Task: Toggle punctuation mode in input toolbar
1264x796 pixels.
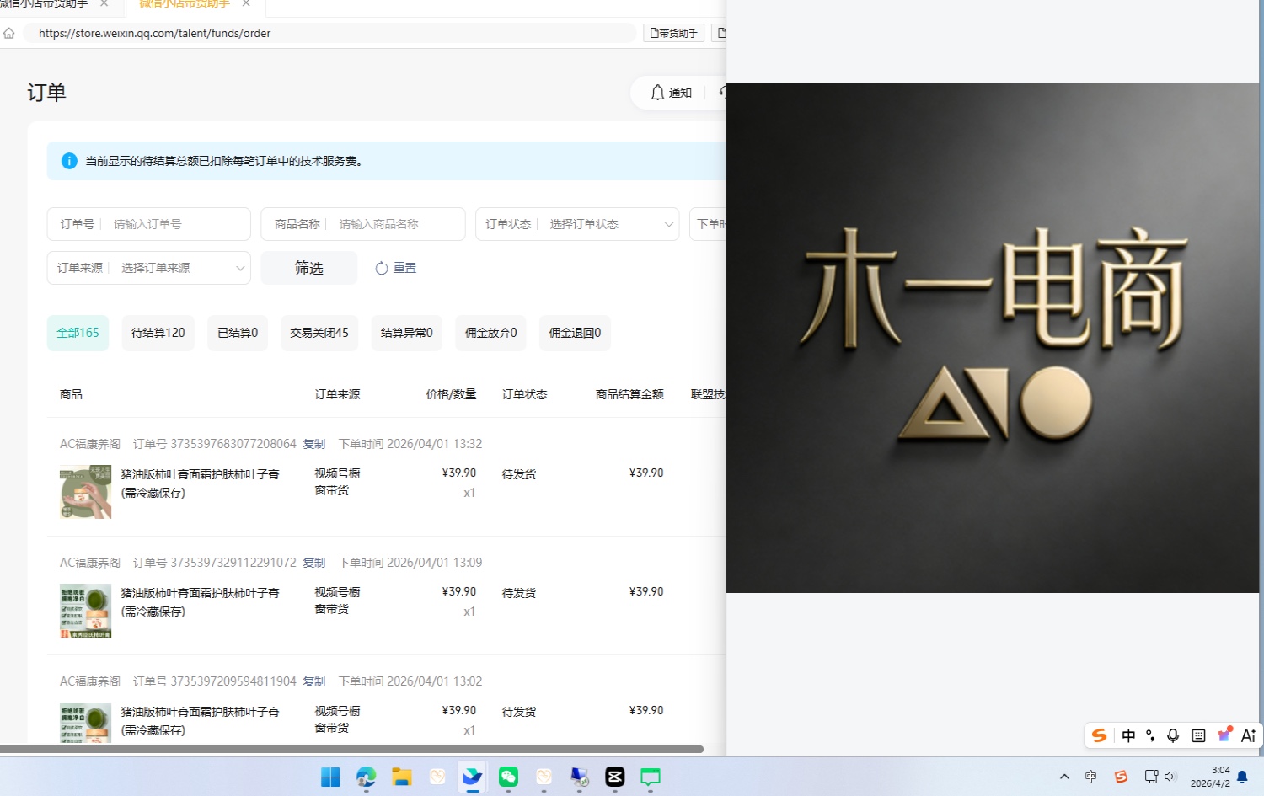Action: pyautogui.click(x=1149, y=735)
